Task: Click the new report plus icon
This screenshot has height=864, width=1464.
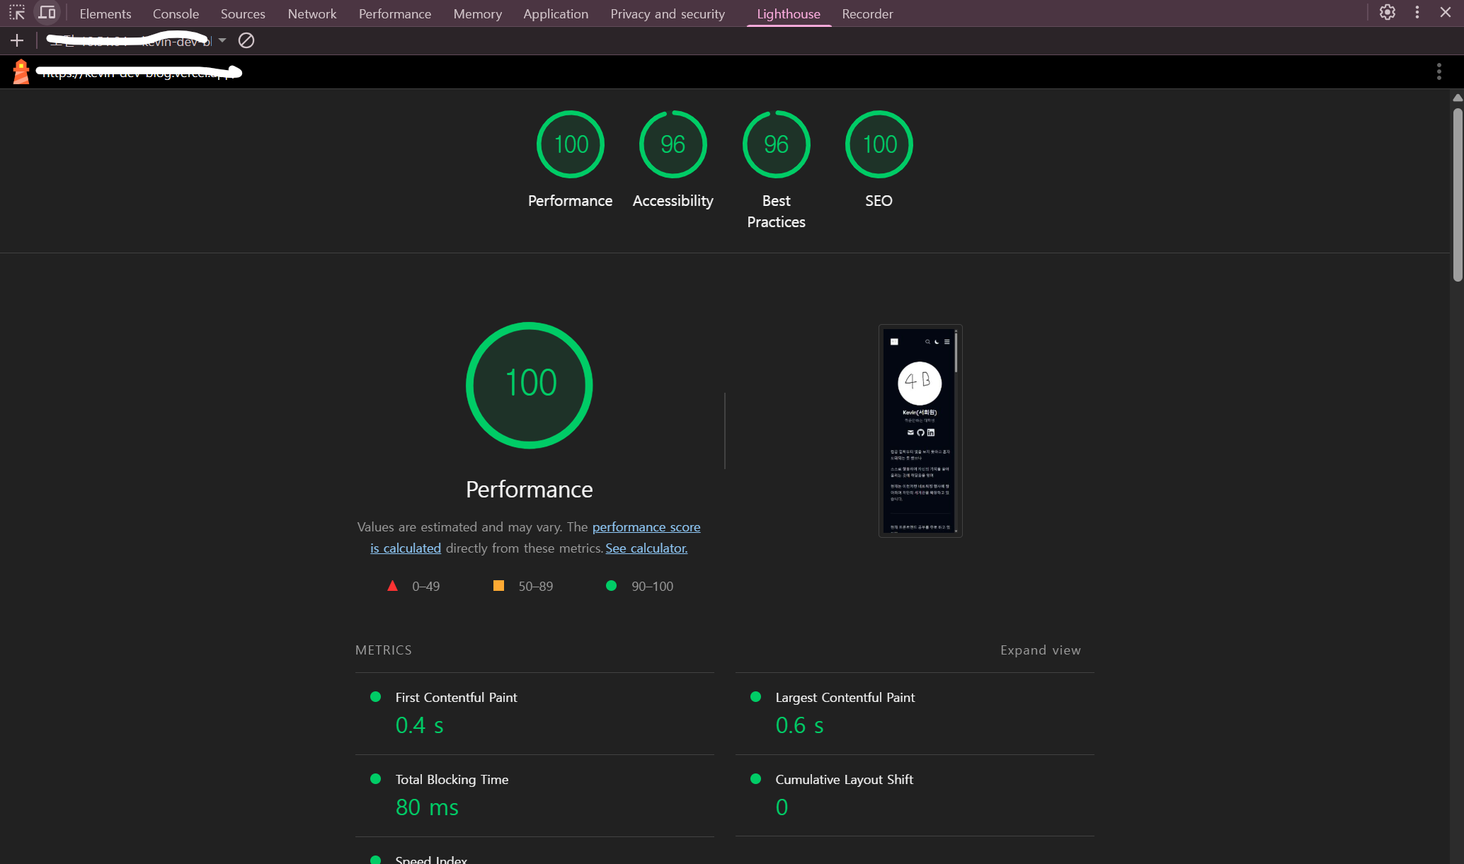Action: tap(17, 41)
